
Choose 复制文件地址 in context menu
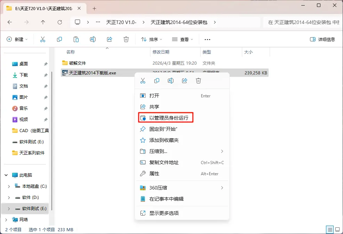[x=182, y=162]
